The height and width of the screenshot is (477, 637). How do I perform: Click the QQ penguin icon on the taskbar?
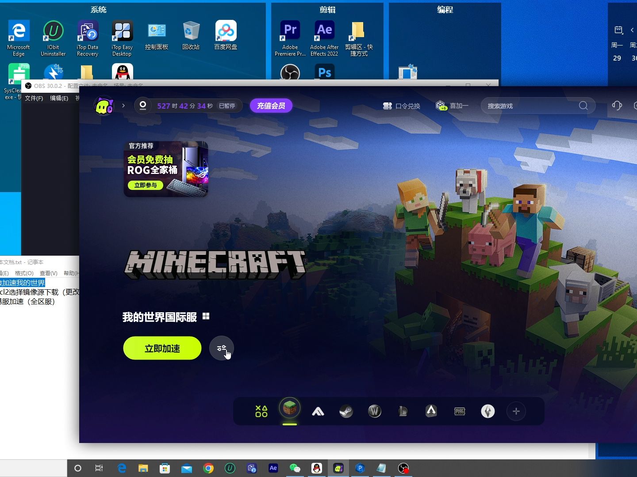pyautogui.click(x=317, y=468)
